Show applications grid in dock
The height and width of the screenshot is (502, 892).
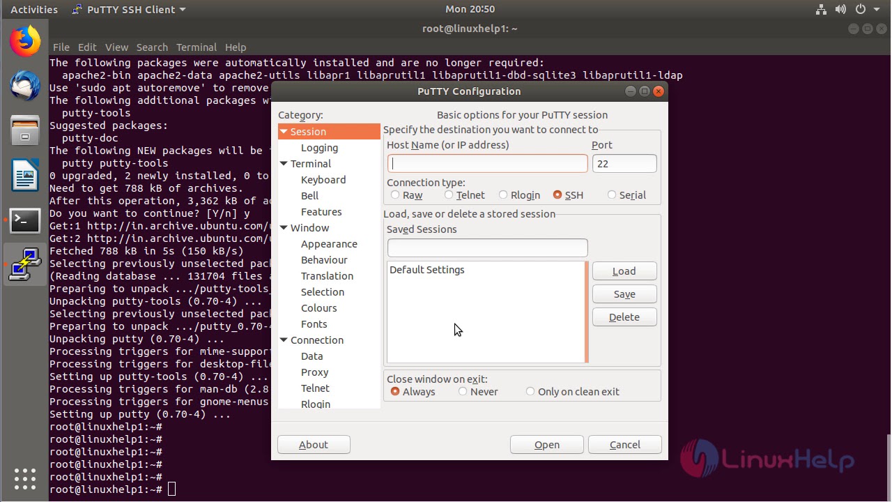[25, 478]
